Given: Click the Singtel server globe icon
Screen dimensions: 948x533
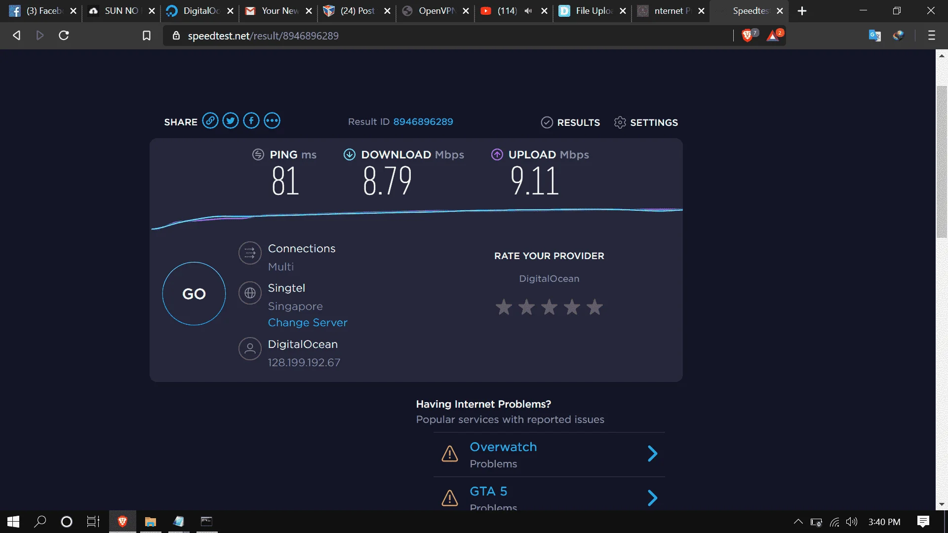Looking at the screenshot, I should click(250, 293).
